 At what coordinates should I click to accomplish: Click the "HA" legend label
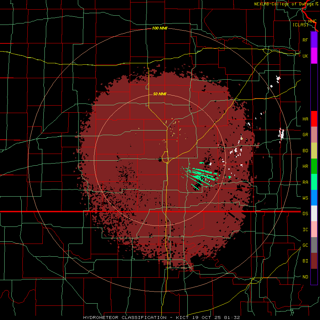305,119
